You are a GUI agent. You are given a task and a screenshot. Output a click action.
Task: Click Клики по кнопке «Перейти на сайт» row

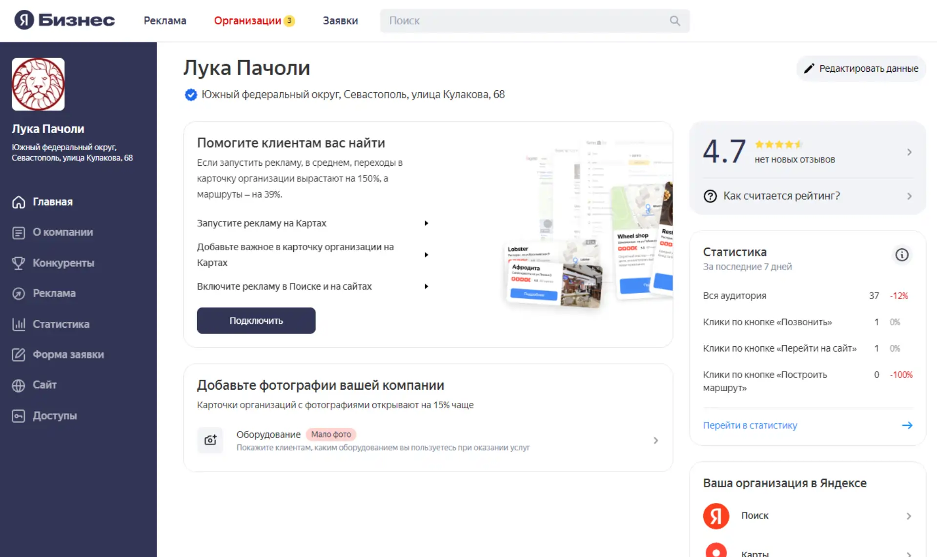point(808,348)
